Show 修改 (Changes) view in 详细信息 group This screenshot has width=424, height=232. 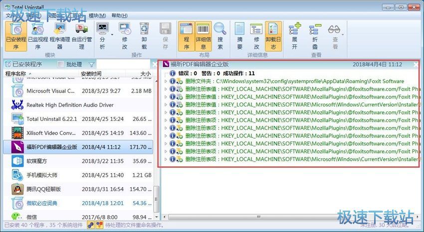click(256, 36)
